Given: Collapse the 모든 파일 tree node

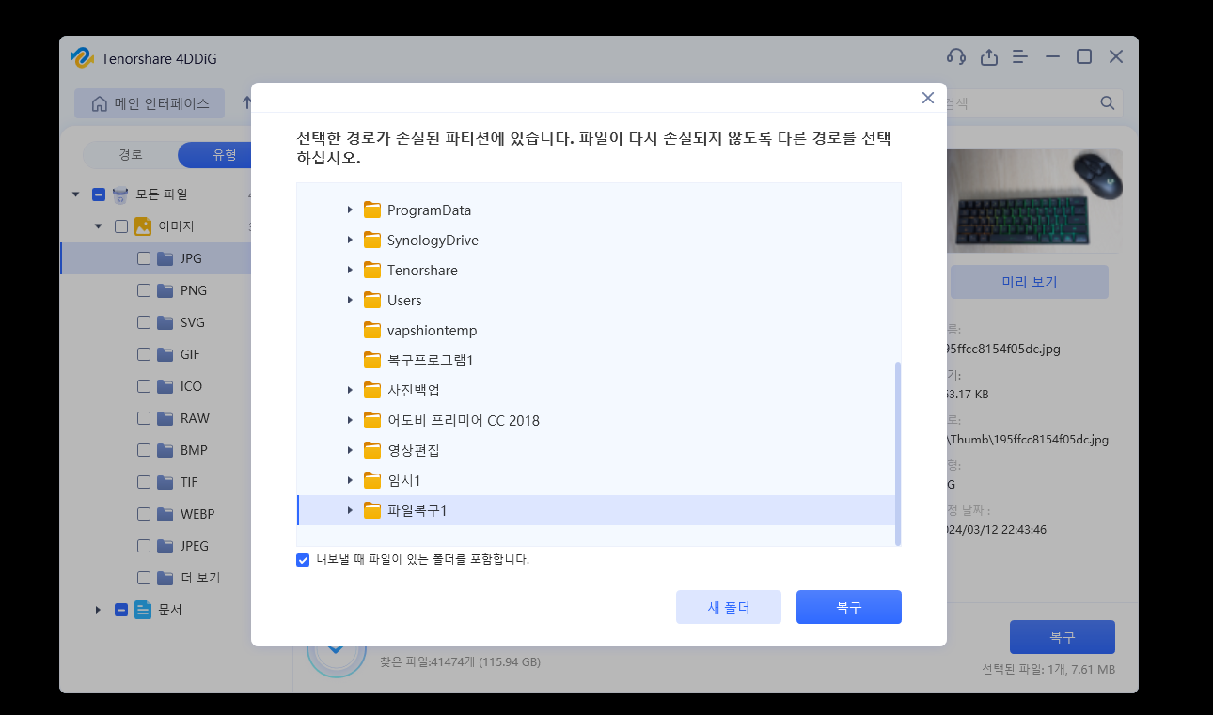Looking at the screenshot, I should tap(76, 194).
